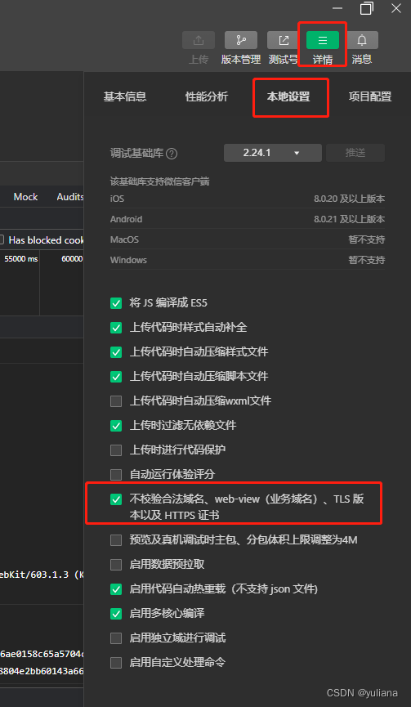The height and width of the screenshot is (707, 411).
Task: Enable 启用独立域进行调试 checkbox
Action: click(x=116, y=638)
